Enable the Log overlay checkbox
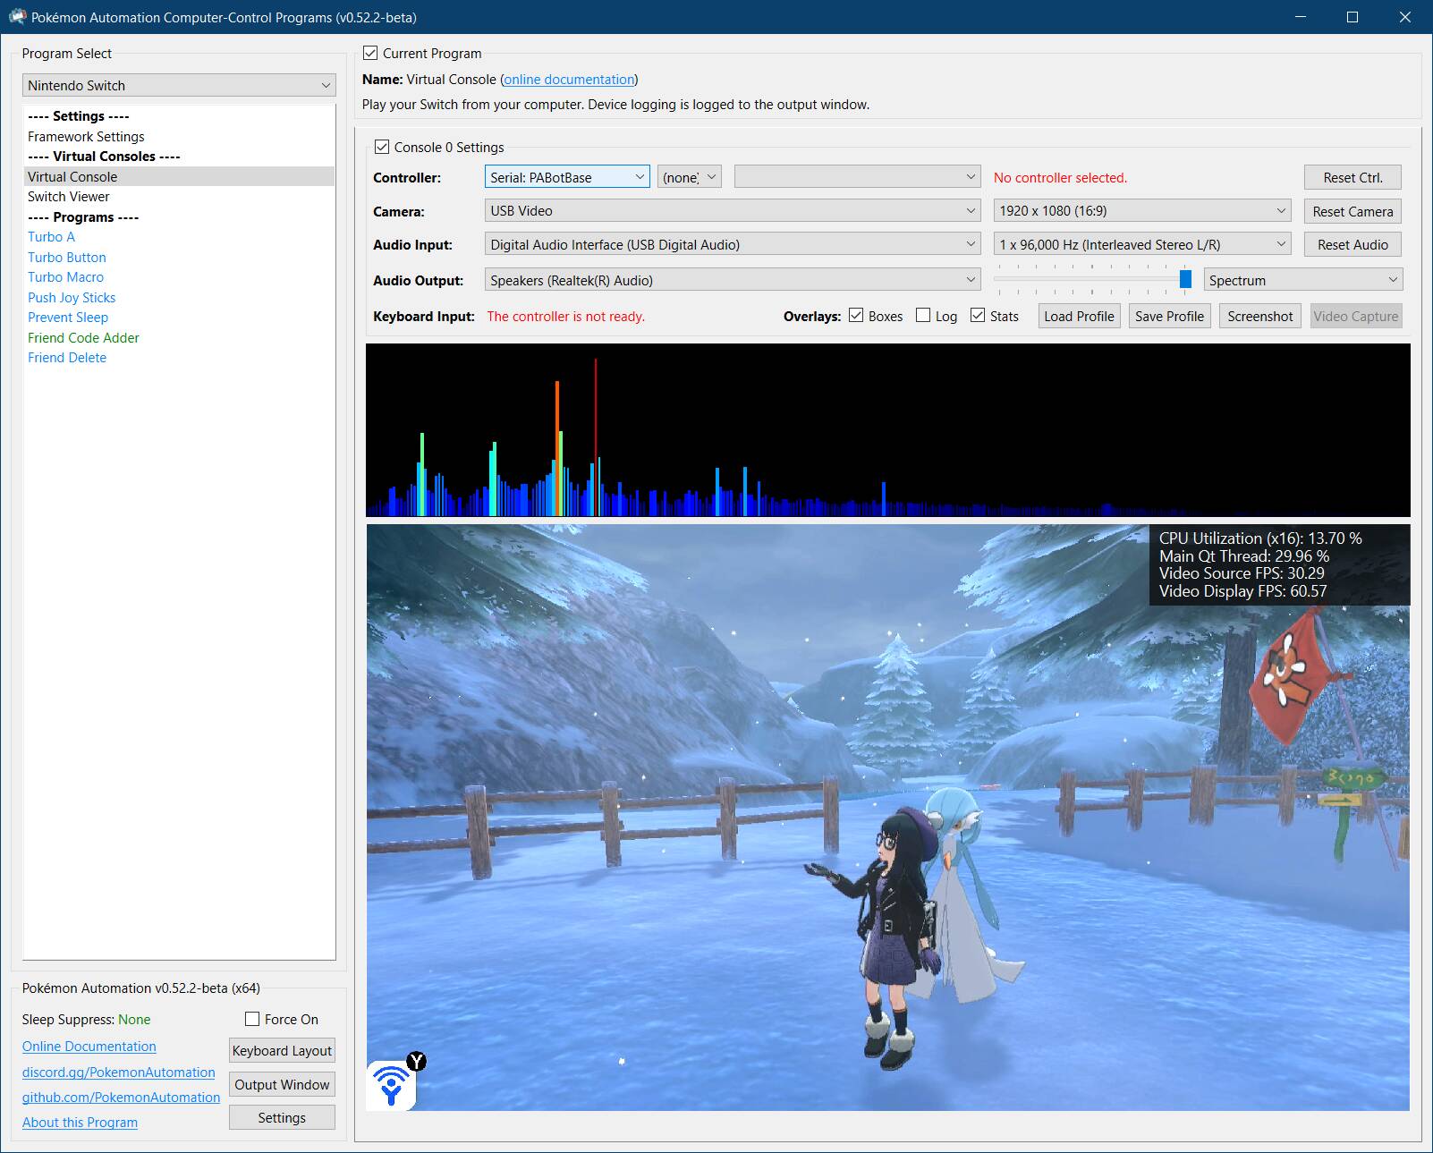The image size is (1433, 1153). click(923, 316)
